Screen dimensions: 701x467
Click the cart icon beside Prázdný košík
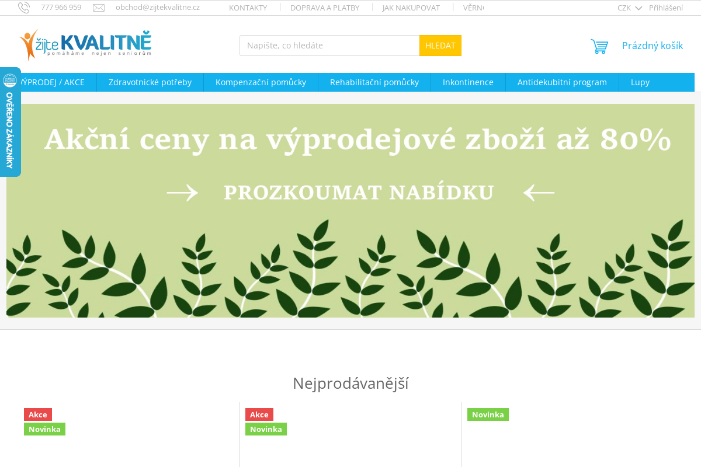pyautogui.click(x=599, y=46)
